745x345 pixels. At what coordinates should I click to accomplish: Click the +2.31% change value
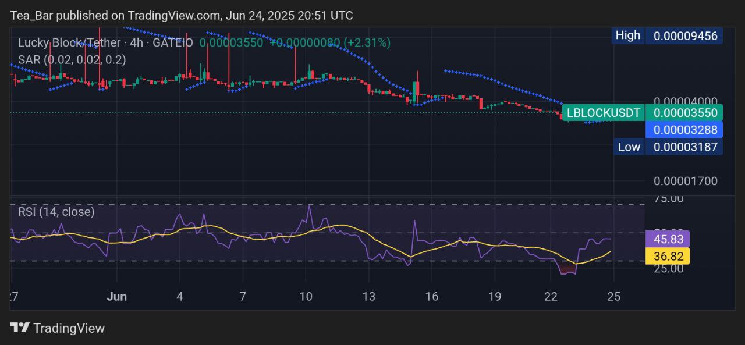point(367,42)
